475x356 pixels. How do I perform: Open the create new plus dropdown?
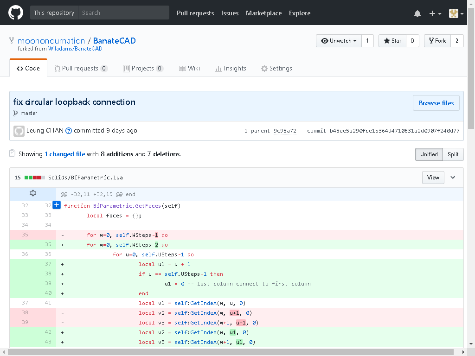[x=434, y=13]
